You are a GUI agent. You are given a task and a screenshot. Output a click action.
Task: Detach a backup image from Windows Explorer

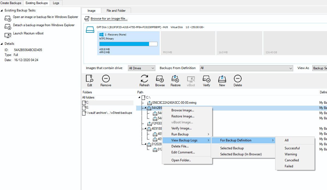click(x=44, y=25)
